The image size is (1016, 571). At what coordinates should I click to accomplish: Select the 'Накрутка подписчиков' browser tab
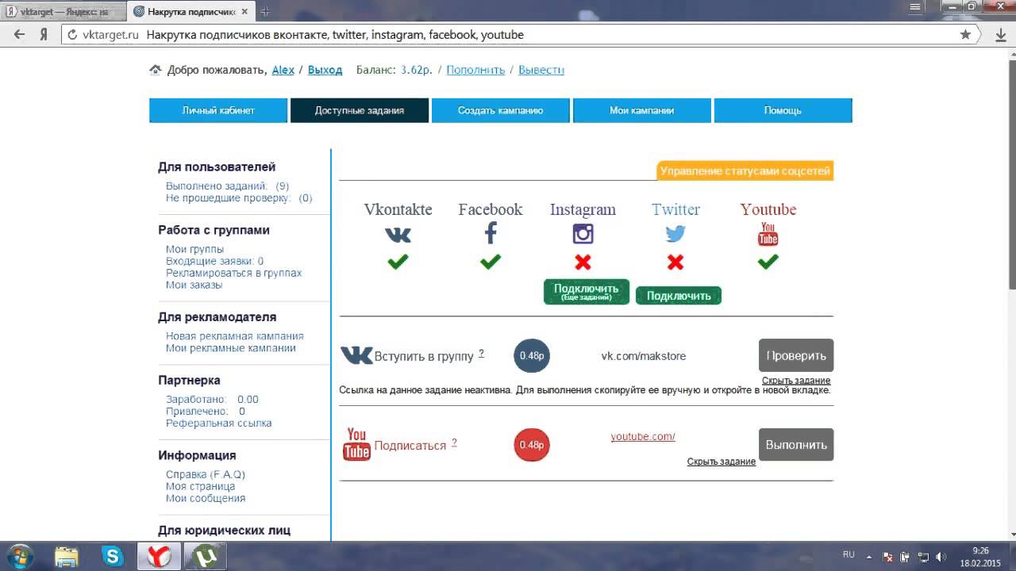pyautogui.click(x=190, y=11)
